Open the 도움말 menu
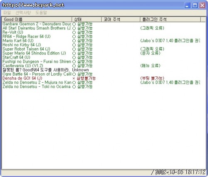This screenshot has height=177, width=208. click(x=41, y=12)
